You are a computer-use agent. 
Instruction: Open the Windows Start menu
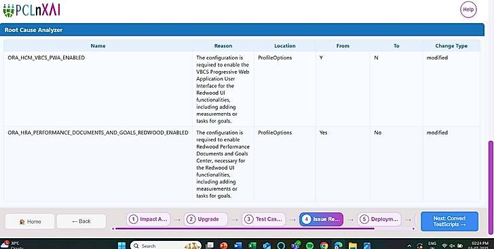coord(121,245)
